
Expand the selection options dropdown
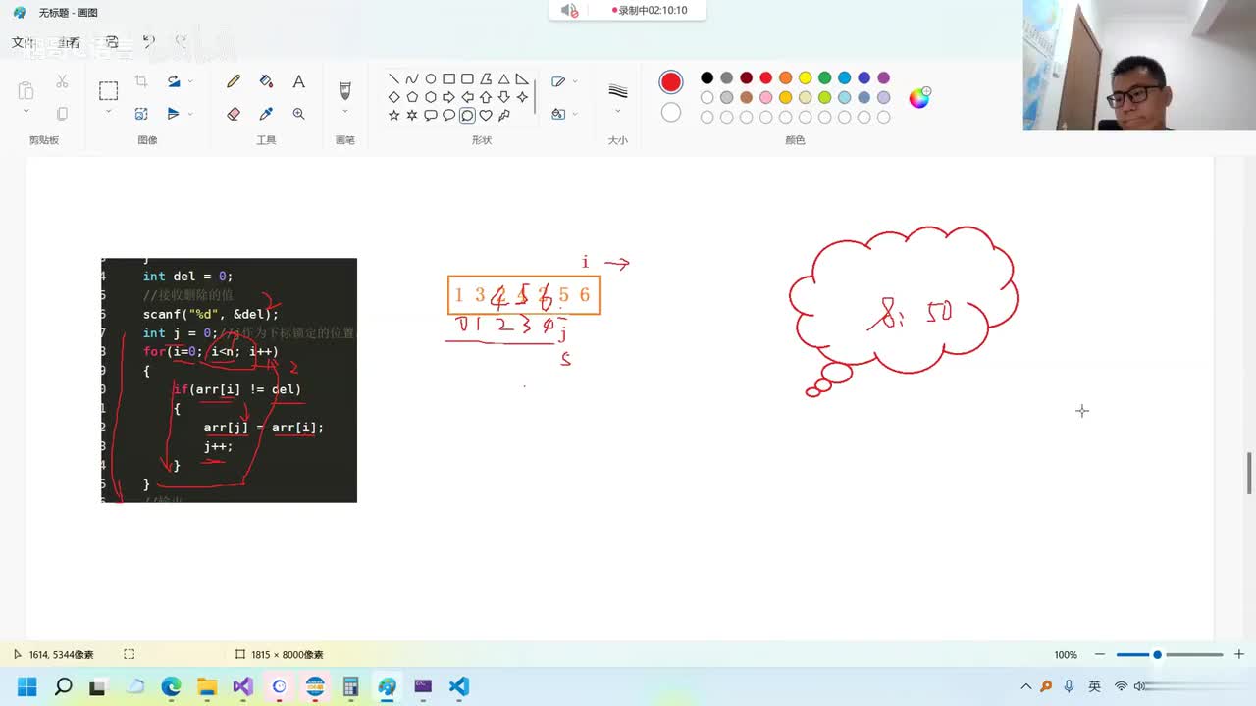108,112
